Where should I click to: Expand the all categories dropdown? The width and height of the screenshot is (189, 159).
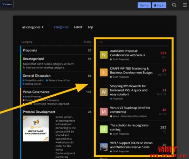(x=33, y=27)
